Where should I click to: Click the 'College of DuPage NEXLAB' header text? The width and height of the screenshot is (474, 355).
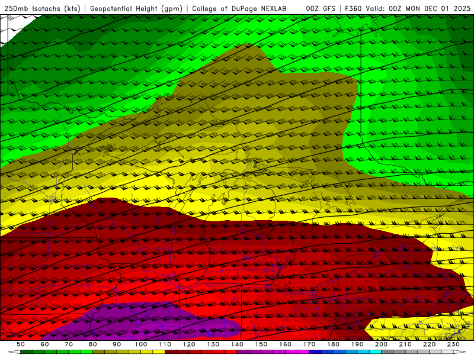(239, 9)
